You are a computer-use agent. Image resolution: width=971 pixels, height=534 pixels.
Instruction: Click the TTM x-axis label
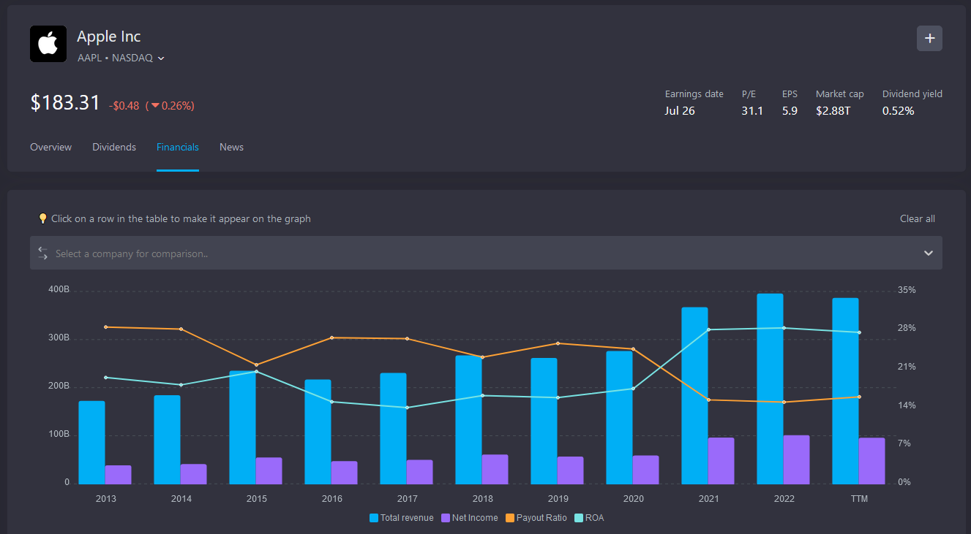coord(858,499)
